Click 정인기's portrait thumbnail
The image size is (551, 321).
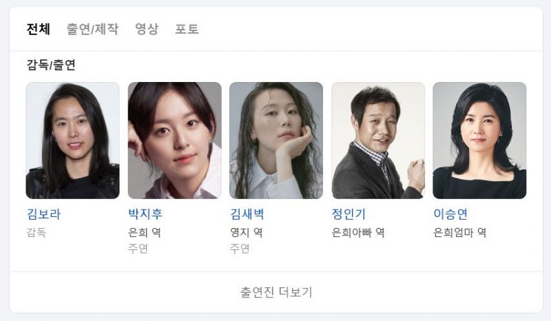pos(378,141)
